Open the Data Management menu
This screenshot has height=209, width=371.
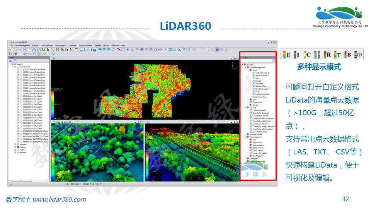point(22,46)
